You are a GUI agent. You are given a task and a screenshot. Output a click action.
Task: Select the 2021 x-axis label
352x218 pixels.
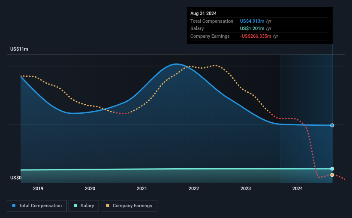coord(142,188)
